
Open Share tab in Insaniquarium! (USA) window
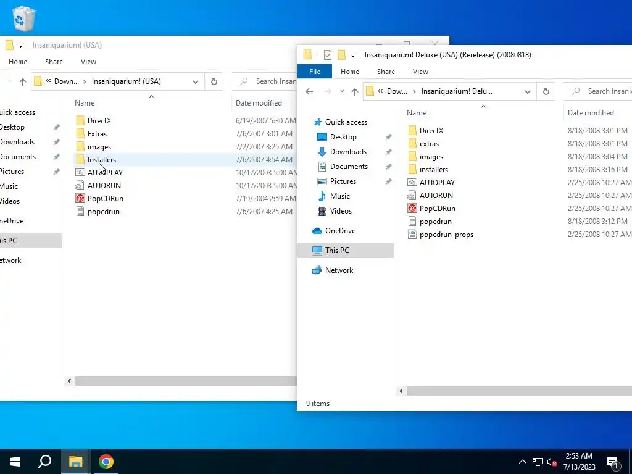click(x=54, y=62)
